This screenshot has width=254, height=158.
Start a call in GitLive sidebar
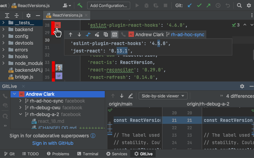5,96
